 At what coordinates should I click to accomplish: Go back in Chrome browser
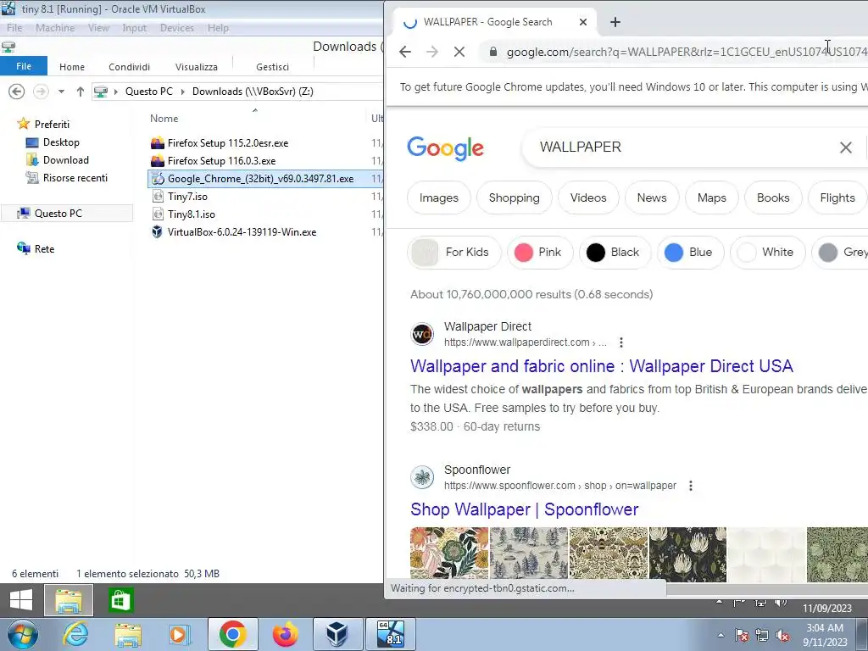405,52
